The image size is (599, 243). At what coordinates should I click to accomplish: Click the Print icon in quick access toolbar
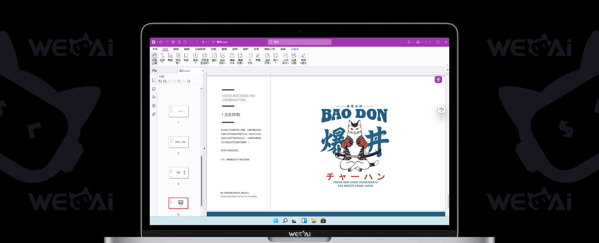click(x=173, y=42)
